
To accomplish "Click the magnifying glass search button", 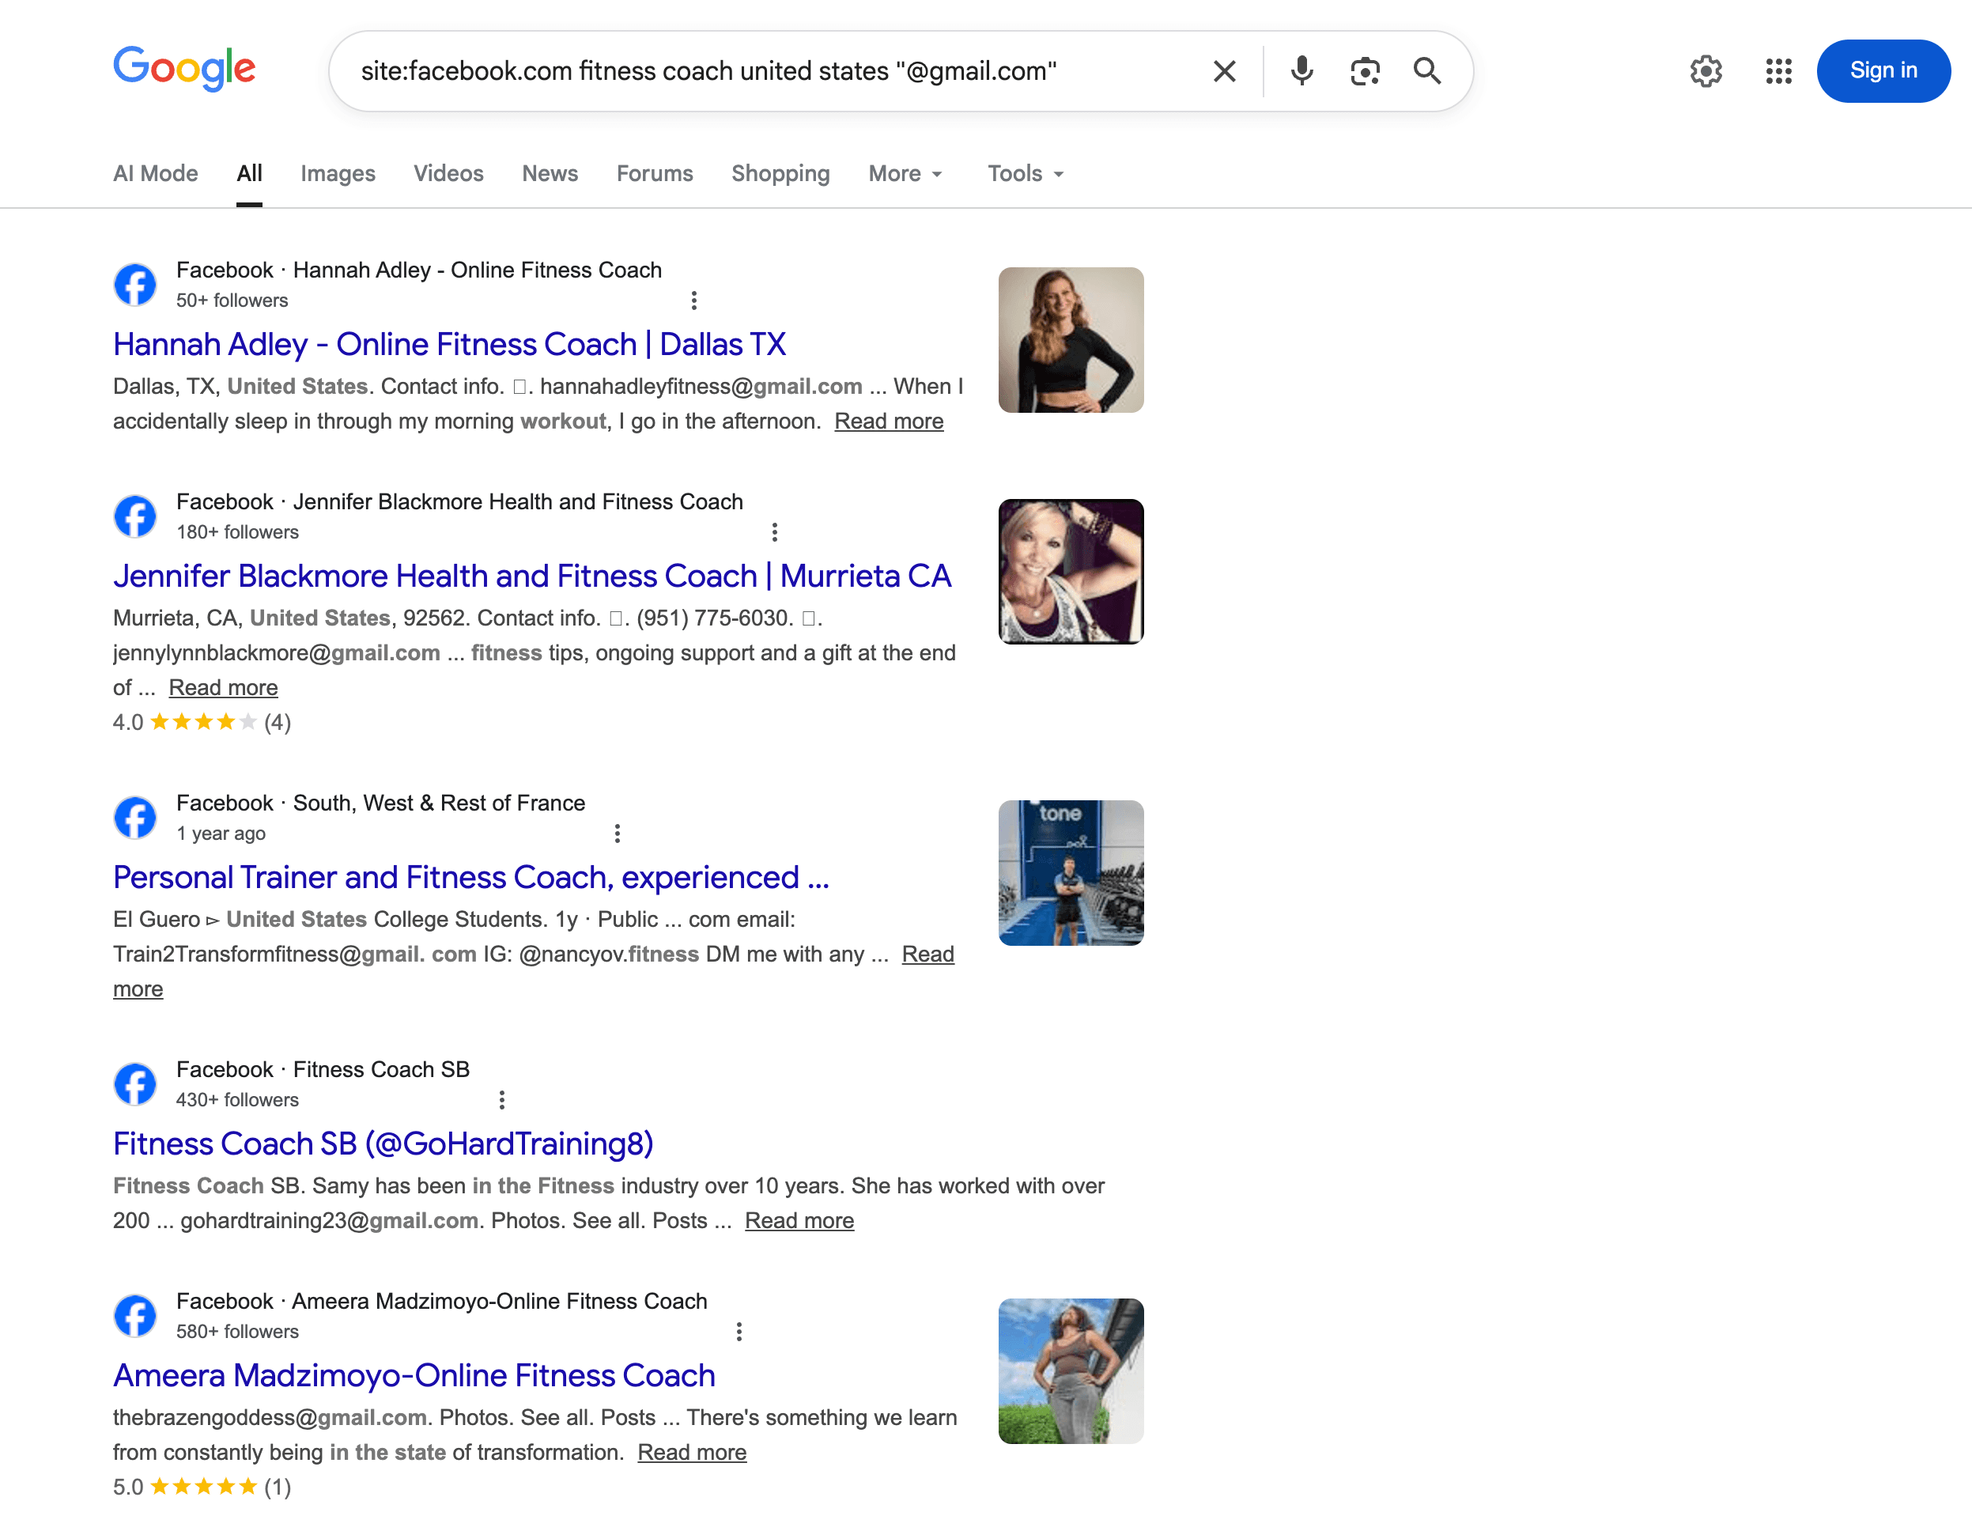I will pyautogui.click(x=1426, y=70).
